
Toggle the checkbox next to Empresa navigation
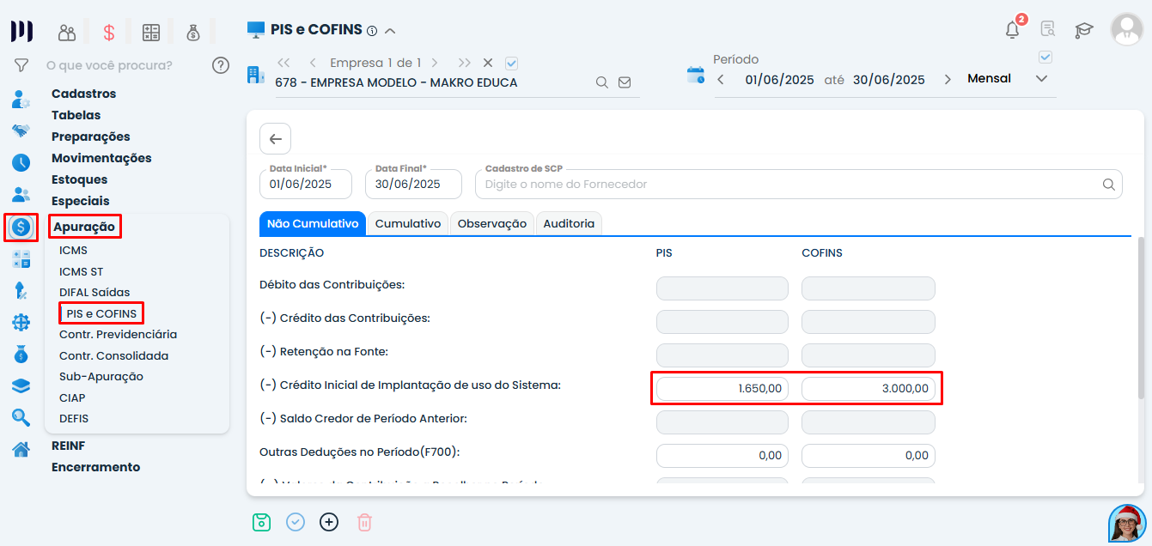pos(512,63)
